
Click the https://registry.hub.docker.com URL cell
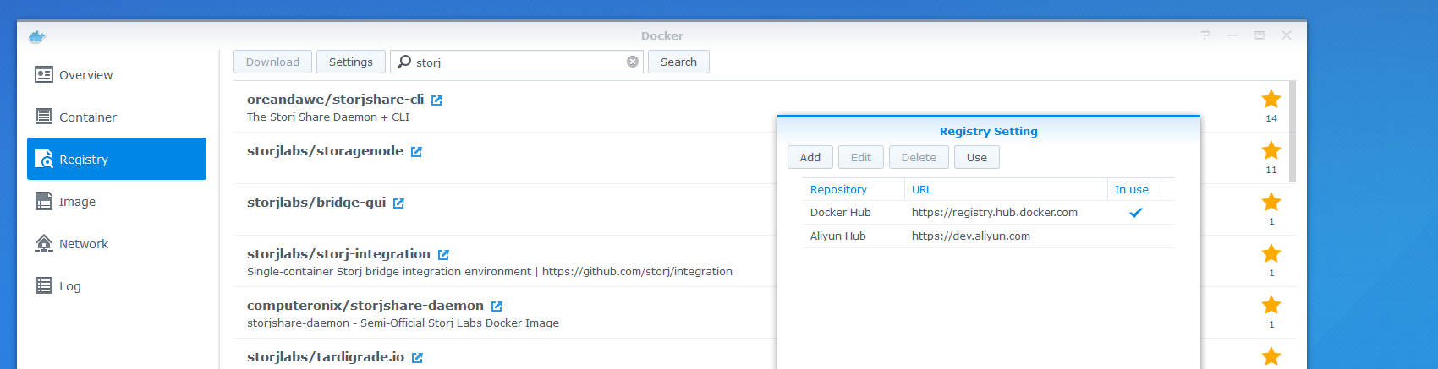(x=995, y=213)
